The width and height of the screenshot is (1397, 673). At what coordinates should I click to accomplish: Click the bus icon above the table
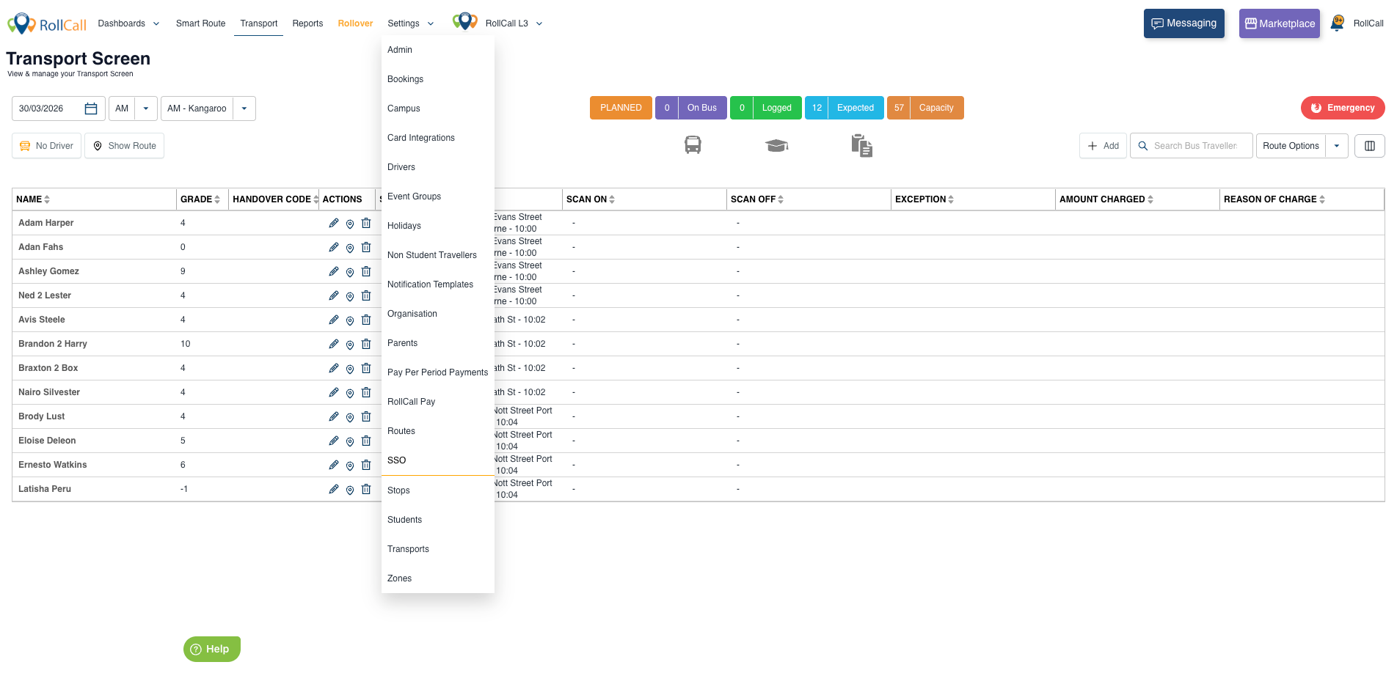point(693,145)
